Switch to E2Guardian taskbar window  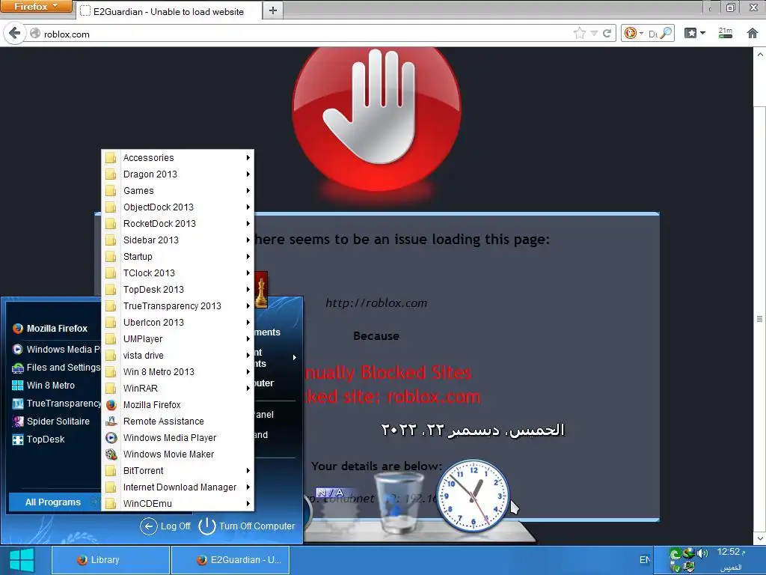click(x=230, y=560)
